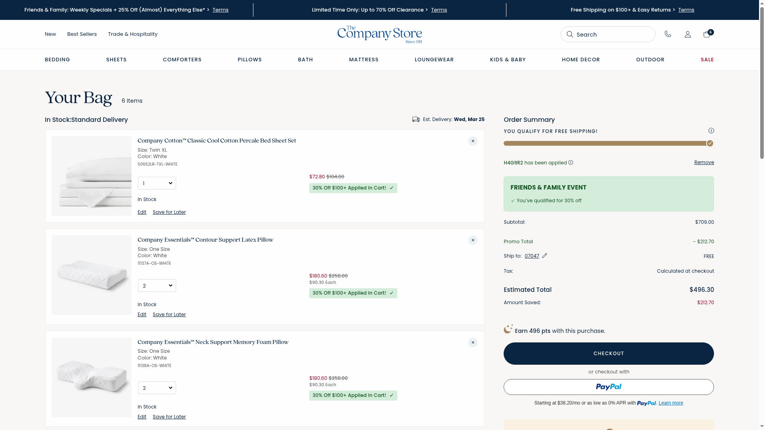Open quantity dropdown for Bed Sheet Set

pyautogui.click(x=157, y=183)
